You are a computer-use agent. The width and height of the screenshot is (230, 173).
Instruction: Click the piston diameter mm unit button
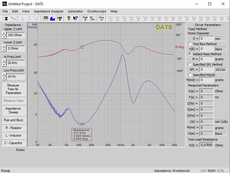(x=221, y=39)
